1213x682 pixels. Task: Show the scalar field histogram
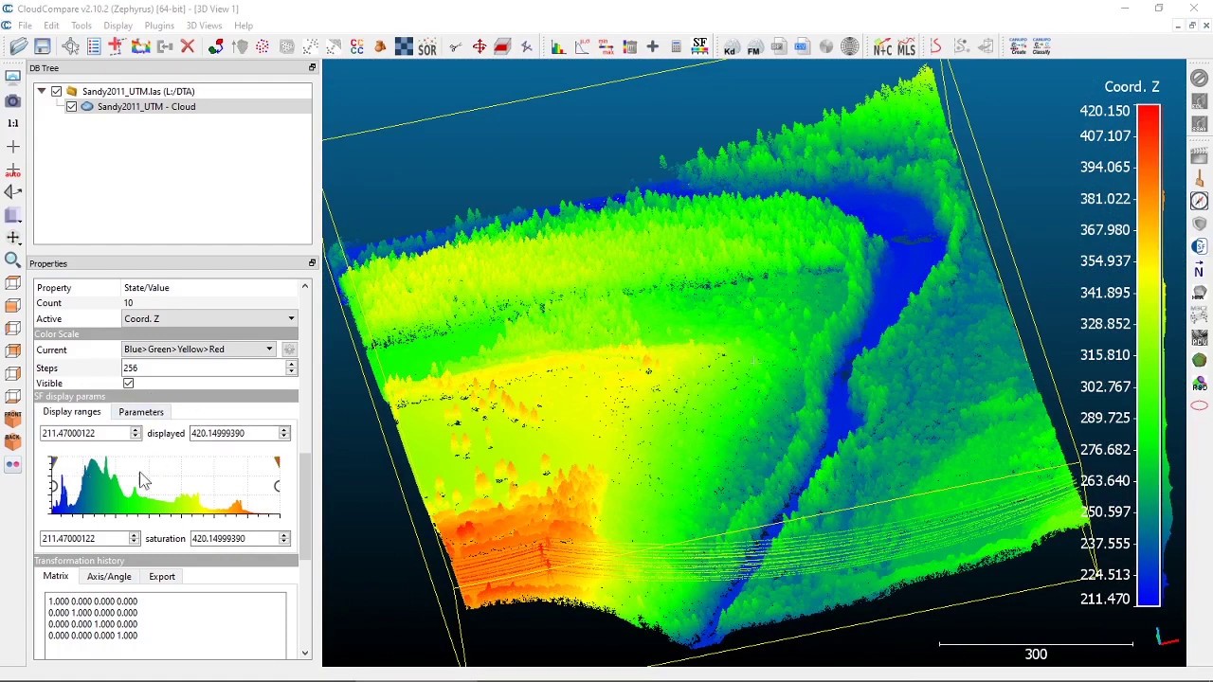[x=557, y=46]
